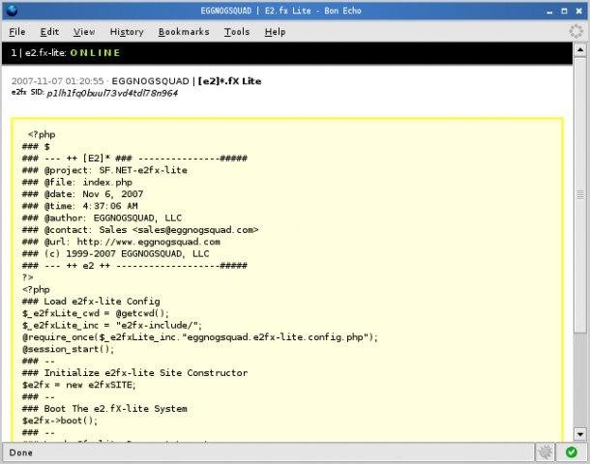This screenshot has height=464, width=590.
Task: Click the '@project: SF.NET-e2fx-lite' line
Action: 105,170
